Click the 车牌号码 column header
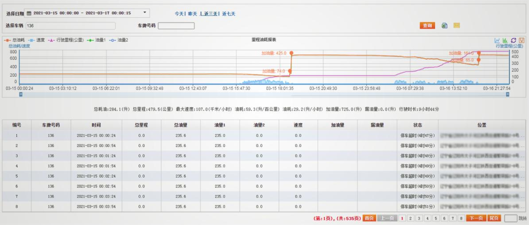Screen dimensions: 529x225 [51, 125]
